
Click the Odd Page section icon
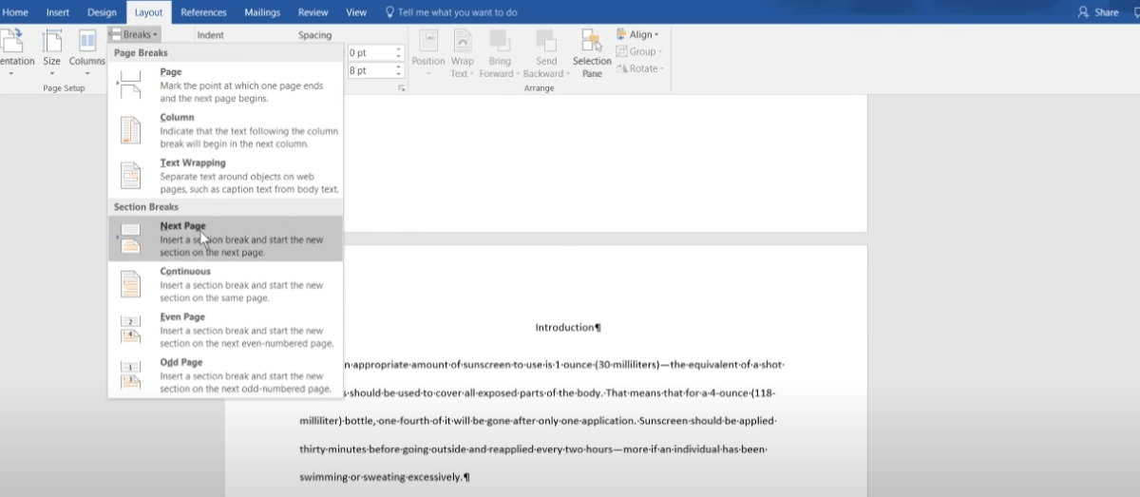130,375
